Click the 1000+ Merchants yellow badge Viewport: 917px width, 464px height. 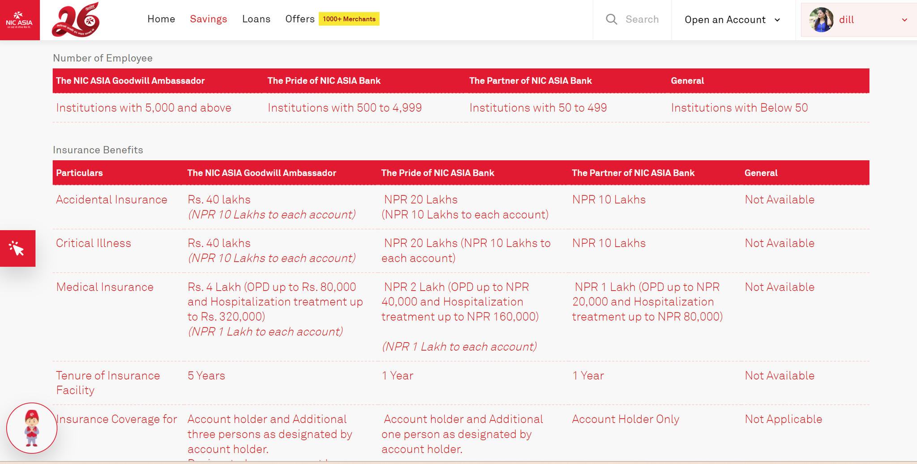click(x=349, y=19)
